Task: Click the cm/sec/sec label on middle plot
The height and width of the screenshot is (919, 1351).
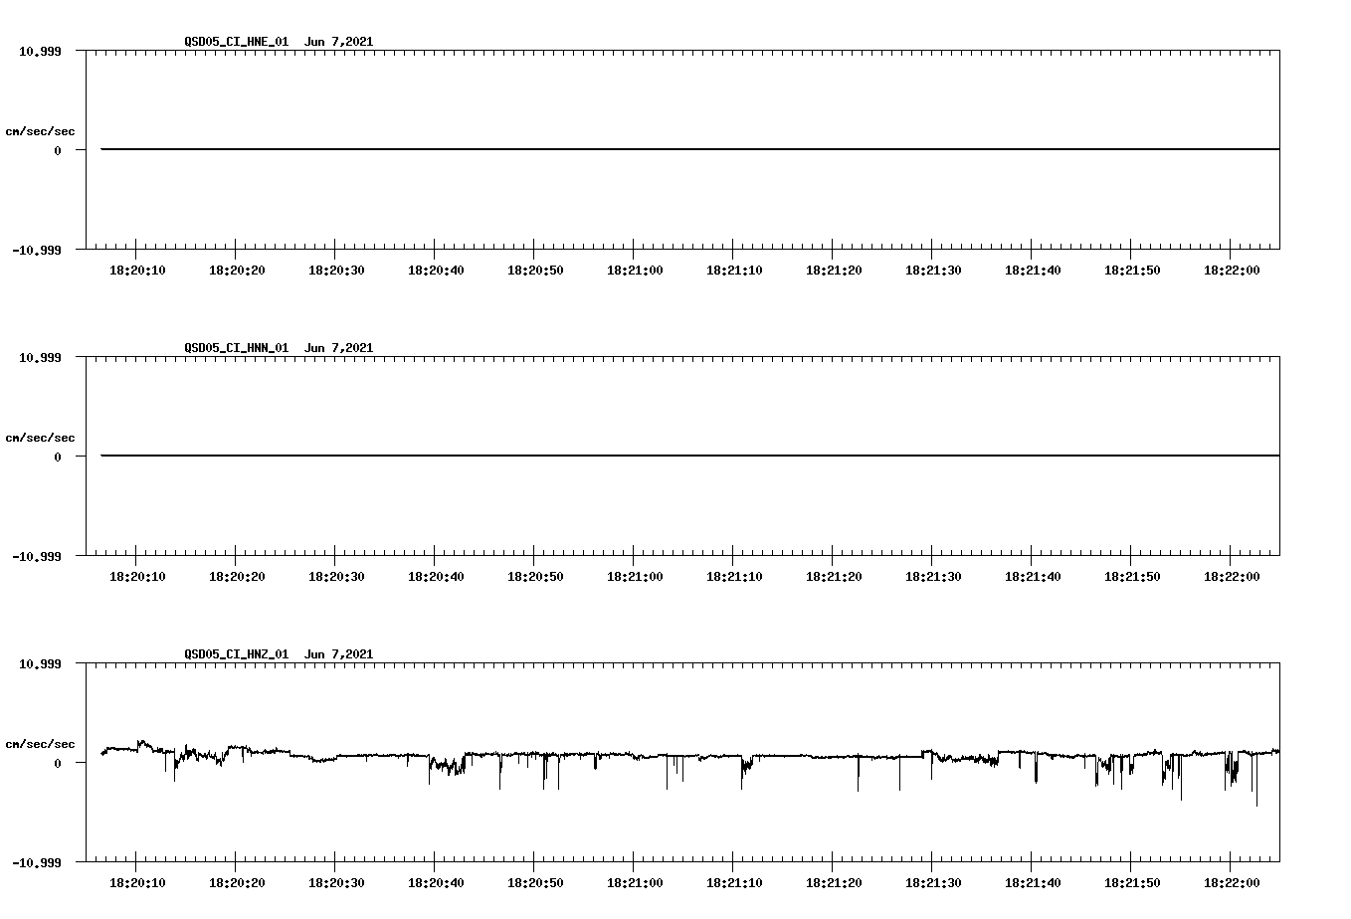Action: tap(41, 437)
